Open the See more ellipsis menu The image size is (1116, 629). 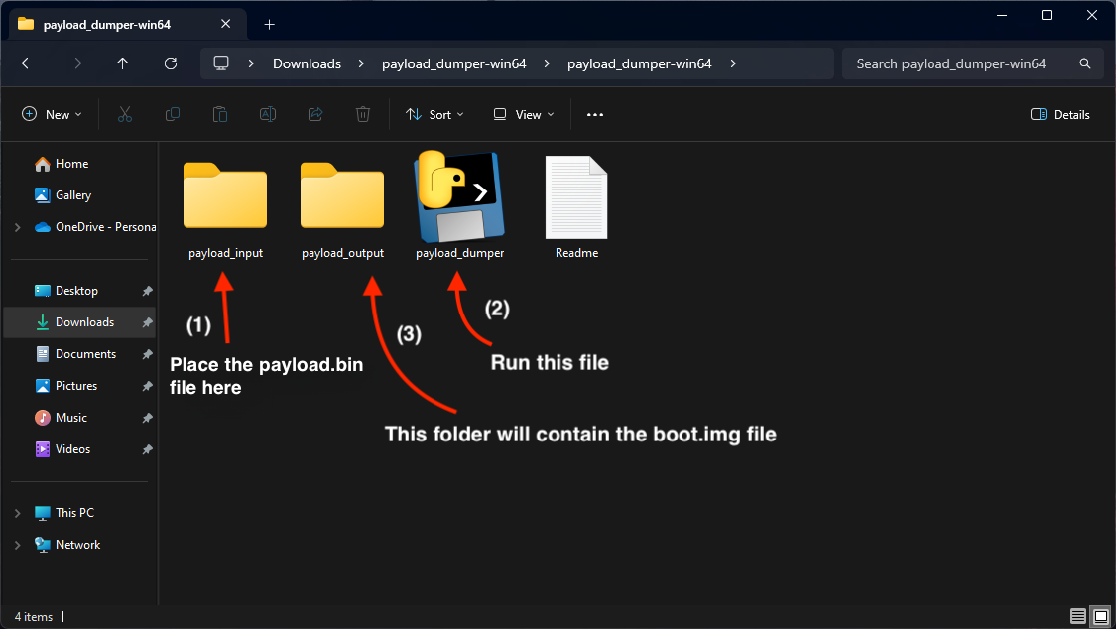pyautogui.click(x=595, y=114)
